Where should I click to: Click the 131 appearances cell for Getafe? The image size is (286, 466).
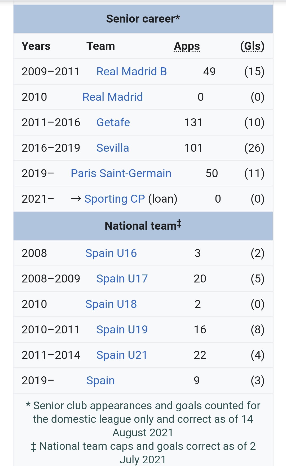[x=193, y=123]
